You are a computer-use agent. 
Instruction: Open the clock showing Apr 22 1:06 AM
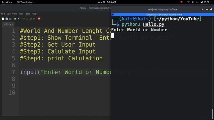tap(107, 2)
